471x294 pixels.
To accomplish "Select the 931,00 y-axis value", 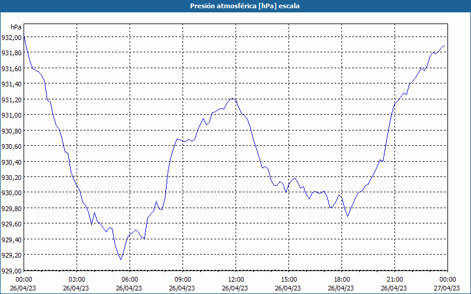I will click(11, 115).
